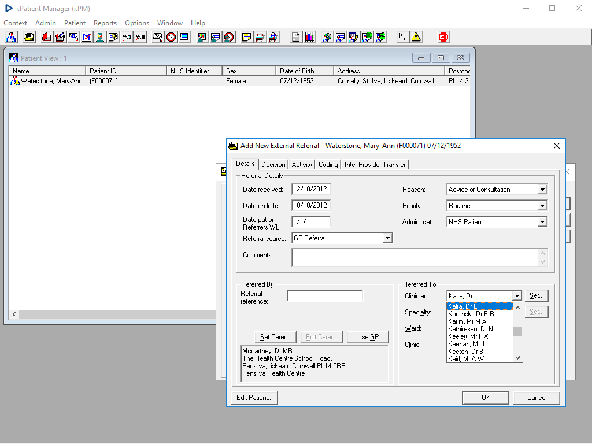Collapse the Clinician dropdown arrow

[517, 296]
